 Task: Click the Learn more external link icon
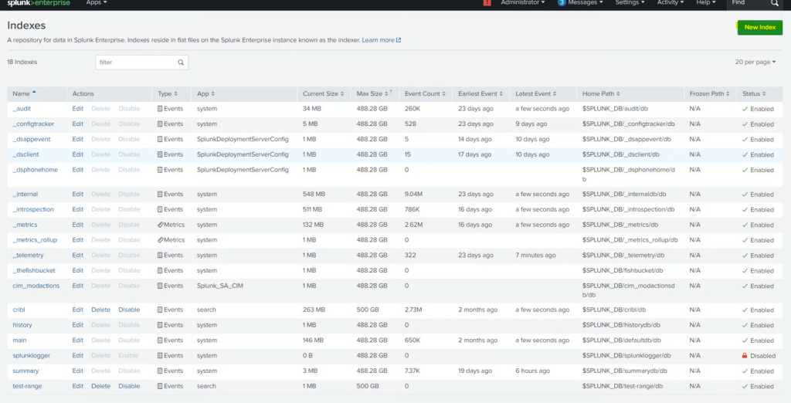[399, 40]
